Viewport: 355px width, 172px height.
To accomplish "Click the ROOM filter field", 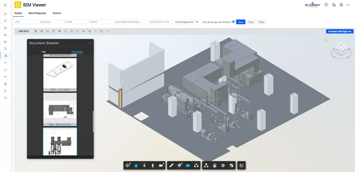I will [x=101, y=22].
